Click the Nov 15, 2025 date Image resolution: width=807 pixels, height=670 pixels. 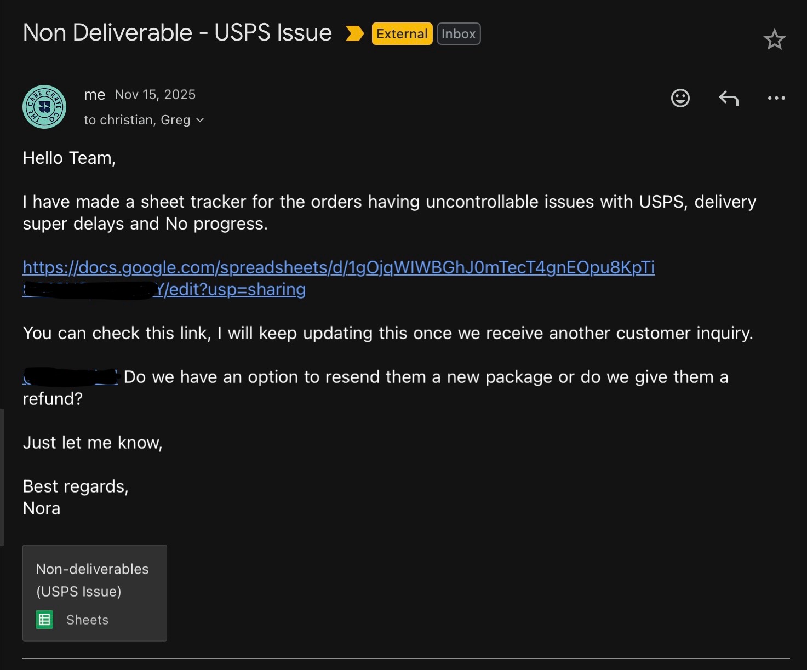(x=155, y=95)
